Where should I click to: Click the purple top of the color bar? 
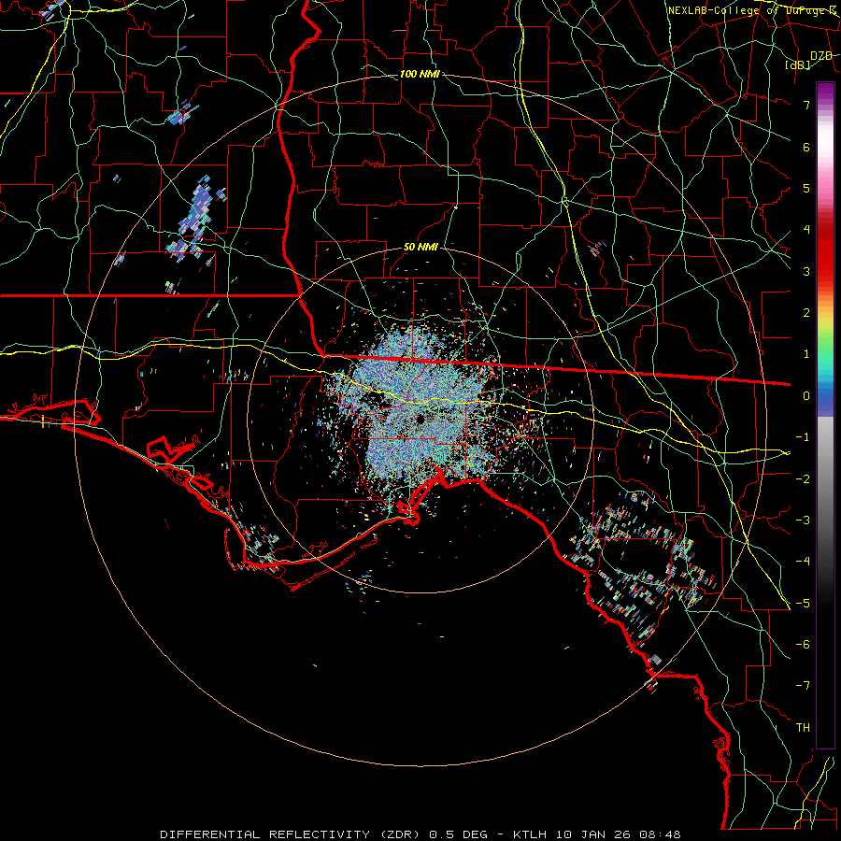coord(825,92)
